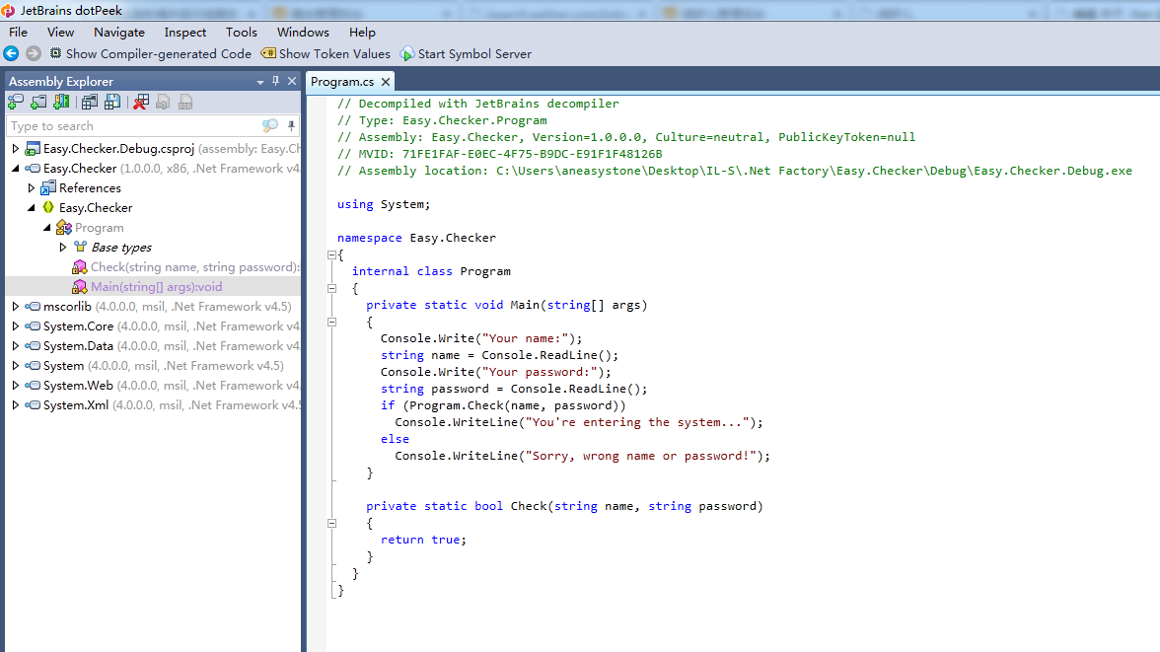Image resolution: width=1160 pixels, height=652 pixels.
Task: Click the magnifier icon in search box
Action: tap(270, 126)
